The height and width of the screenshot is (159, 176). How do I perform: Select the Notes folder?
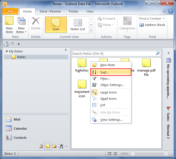[x=36, y=57]
